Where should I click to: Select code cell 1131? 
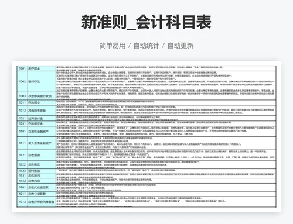(x=22, y=175)
